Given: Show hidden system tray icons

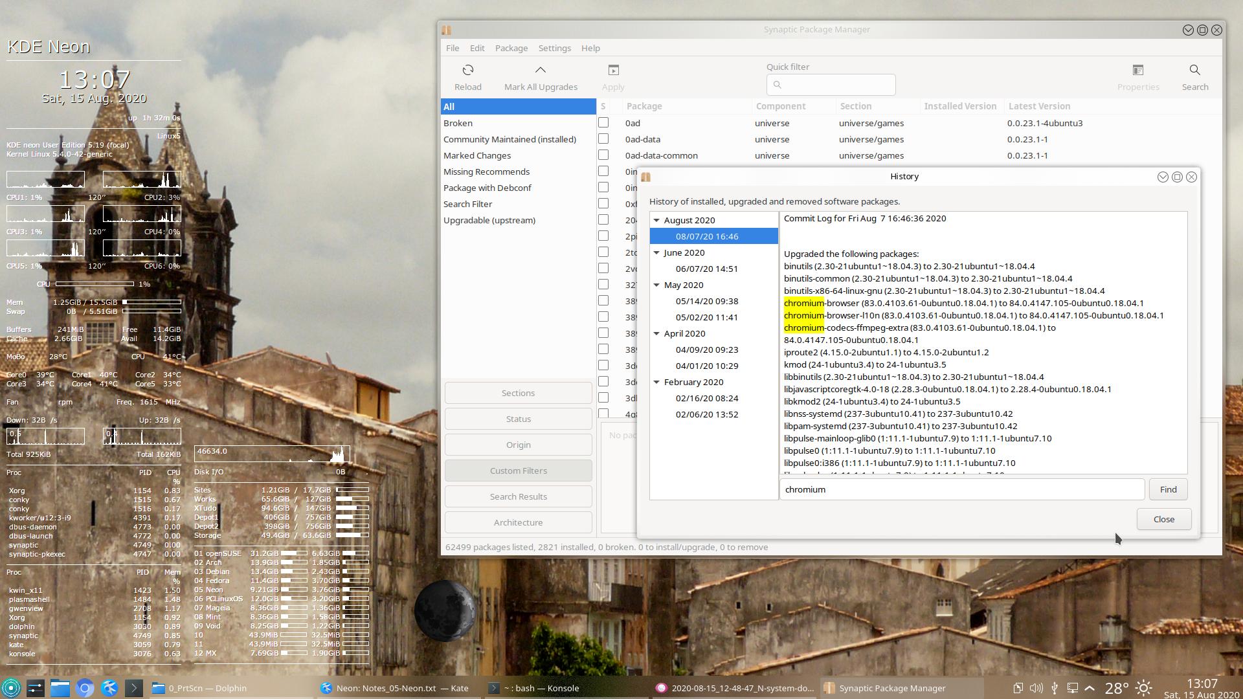Looking at the screenshot, I should [1090, 688].
